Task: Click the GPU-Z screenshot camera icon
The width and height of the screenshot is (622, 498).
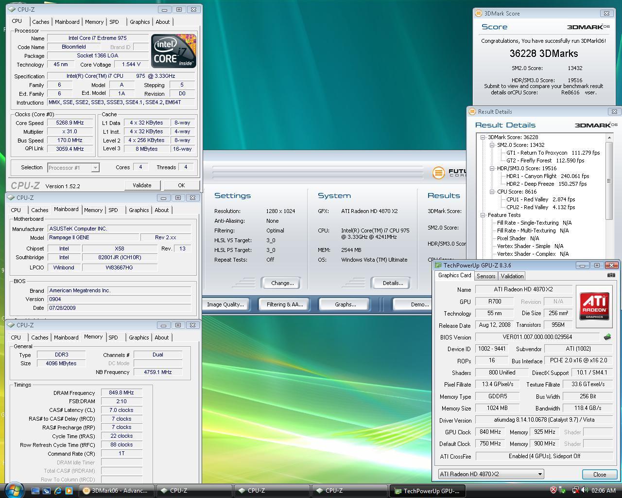Action: [x=611, y=275]
